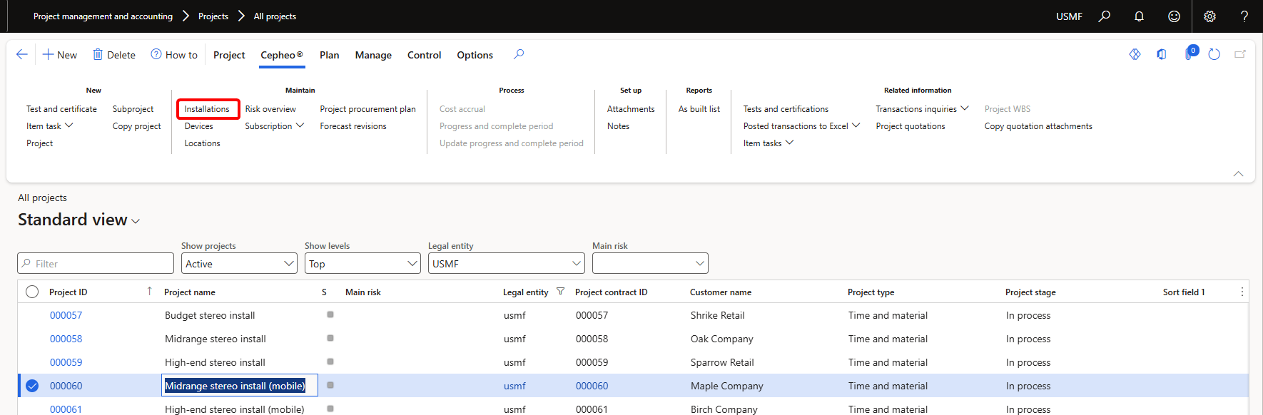Click the back arrow navigation icon

click(x=22, y=55)
